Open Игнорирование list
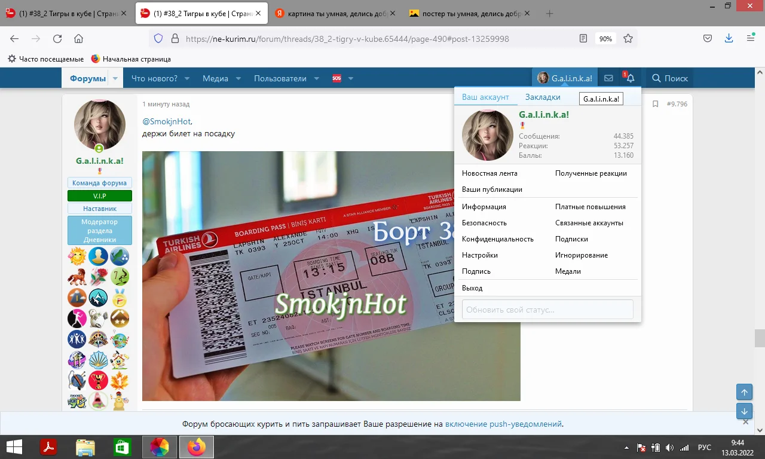 (582, 255)
